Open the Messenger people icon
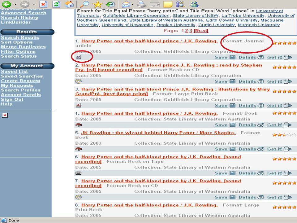 pos(194,4)
